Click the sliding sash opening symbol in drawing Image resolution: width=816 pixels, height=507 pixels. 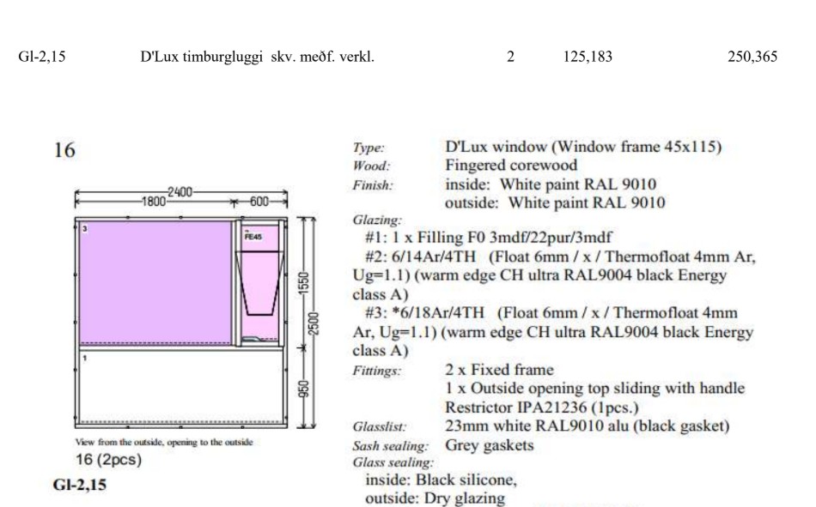point(259,283)
